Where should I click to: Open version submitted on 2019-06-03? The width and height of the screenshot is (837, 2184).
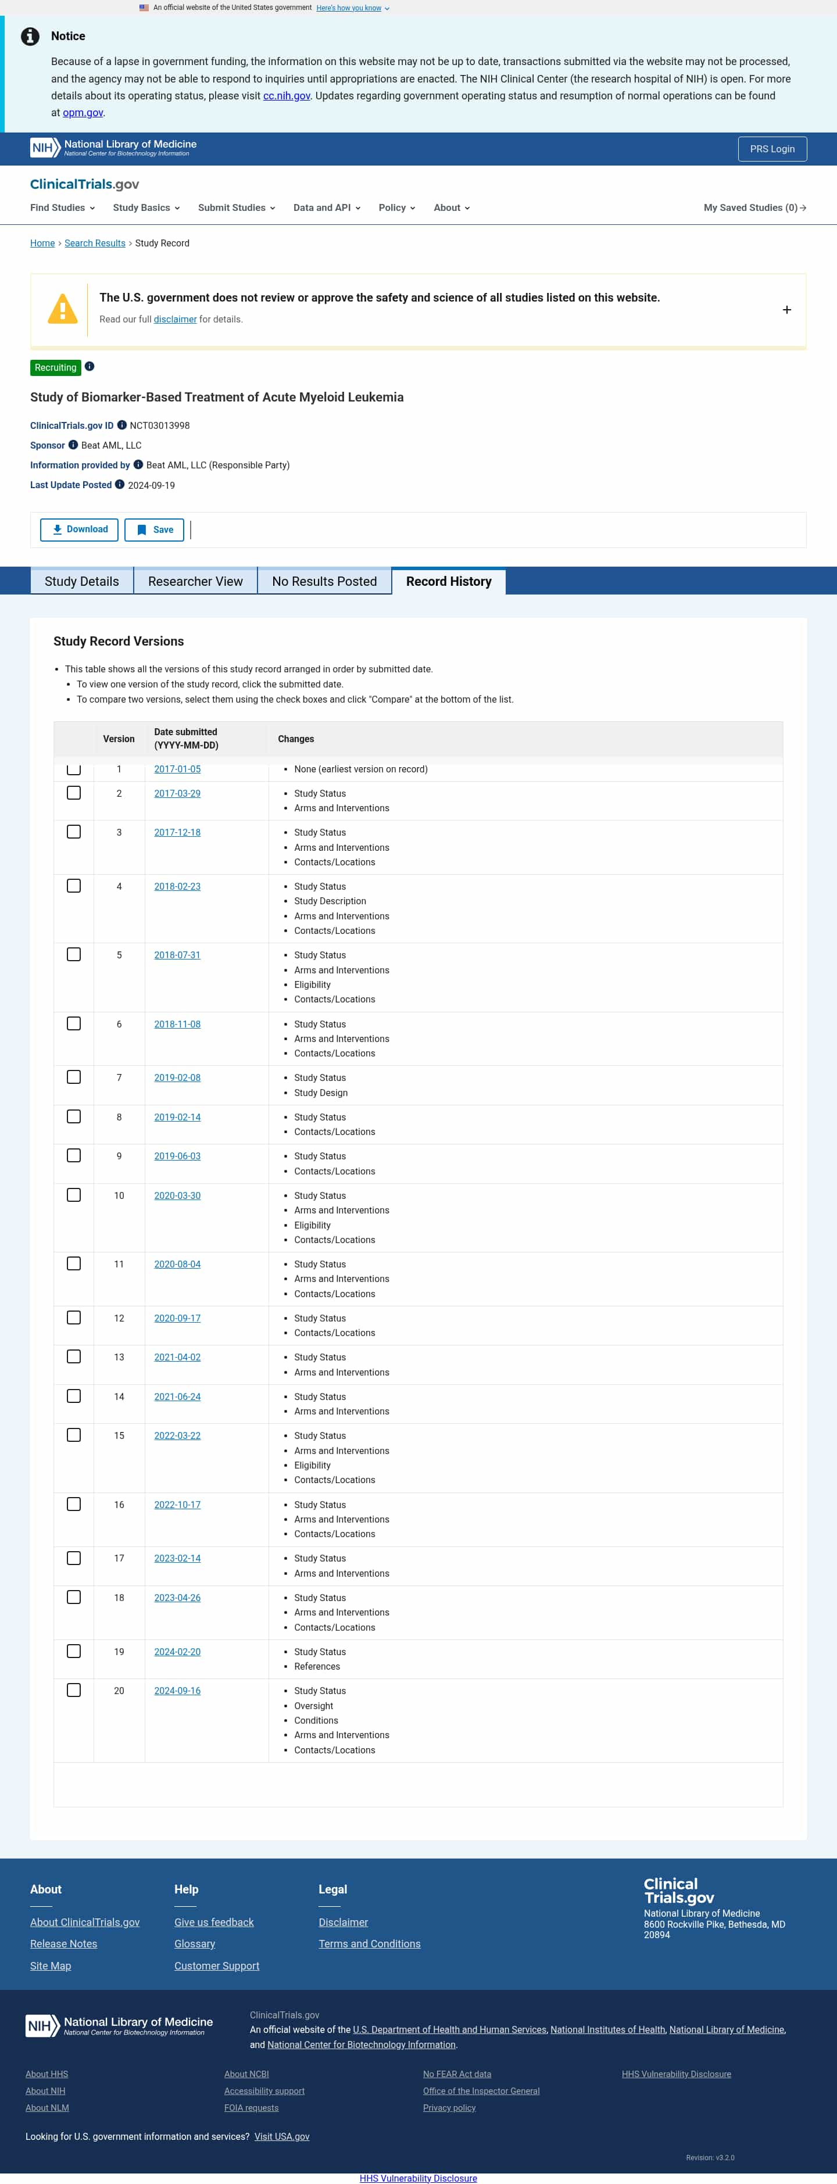coord(177,1155)
